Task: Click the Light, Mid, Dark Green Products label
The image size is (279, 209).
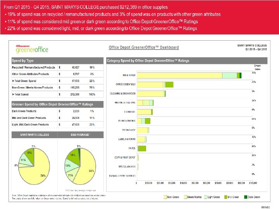Action: (x=30, y=125)
